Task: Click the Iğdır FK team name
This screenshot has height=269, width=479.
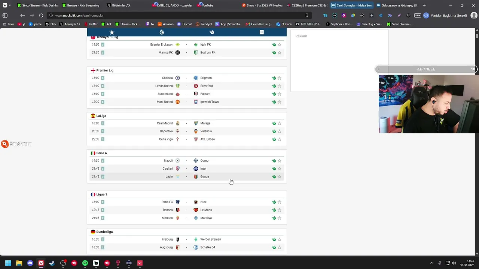Action: (205, 44)
